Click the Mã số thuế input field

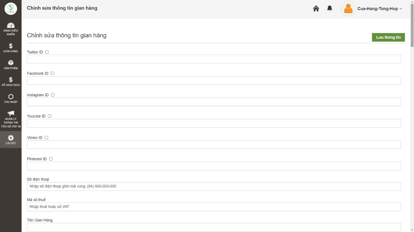coord(214,207)
